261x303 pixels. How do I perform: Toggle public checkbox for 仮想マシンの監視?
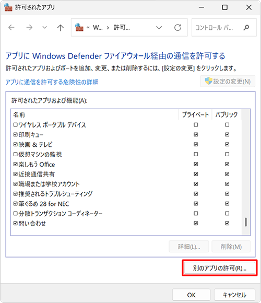(x=227, y=154)
